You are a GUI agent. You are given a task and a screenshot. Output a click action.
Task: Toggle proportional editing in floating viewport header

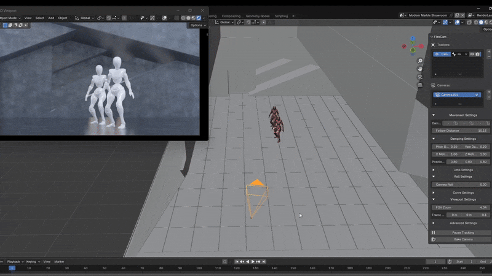(x=124, y=18)
